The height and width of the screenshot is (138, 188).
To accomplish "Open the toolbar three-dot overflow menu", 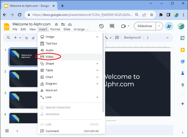I will [148, 38].
